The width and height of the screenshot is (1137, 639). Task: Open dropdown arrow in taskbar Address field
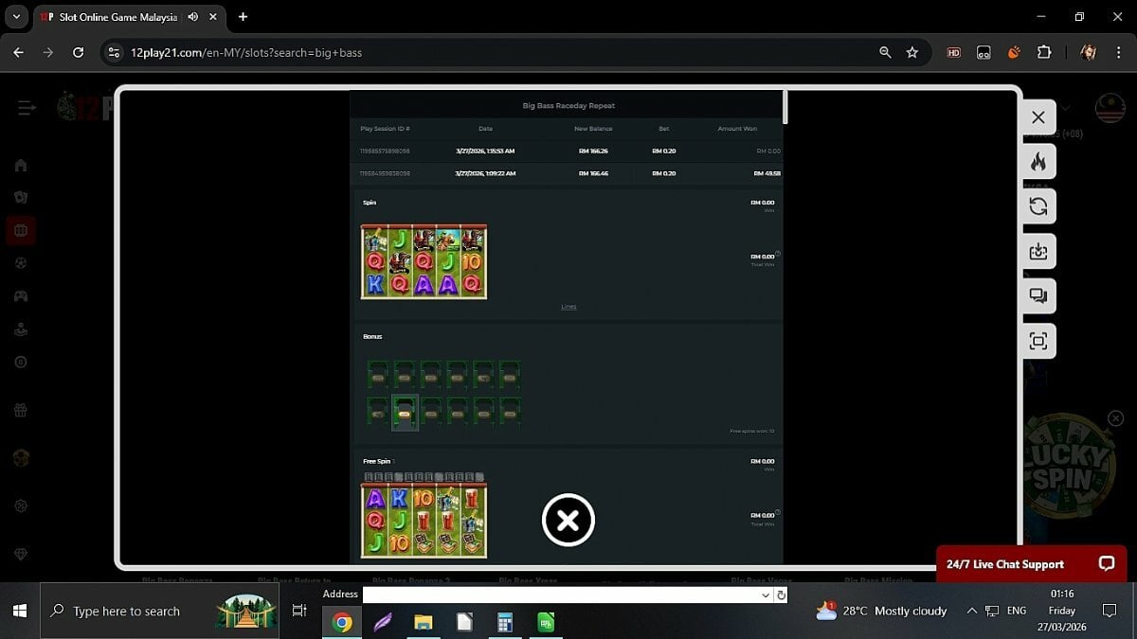pyautogui.click(x=766, y=595)
